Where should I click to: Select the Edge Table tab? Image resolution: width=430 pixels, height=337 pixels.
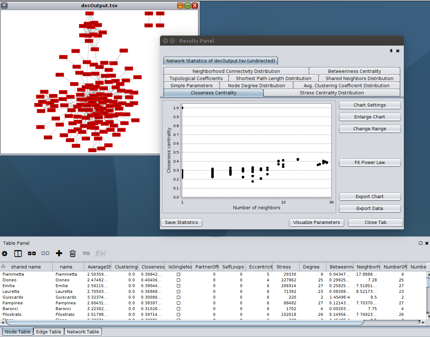click(x=48, y=332)
